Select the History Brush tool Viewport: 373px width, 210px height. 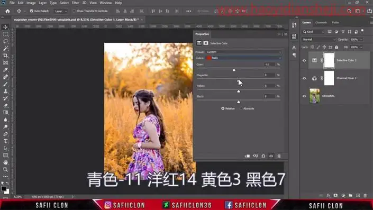pyautogui.click(x=5, y=98)
